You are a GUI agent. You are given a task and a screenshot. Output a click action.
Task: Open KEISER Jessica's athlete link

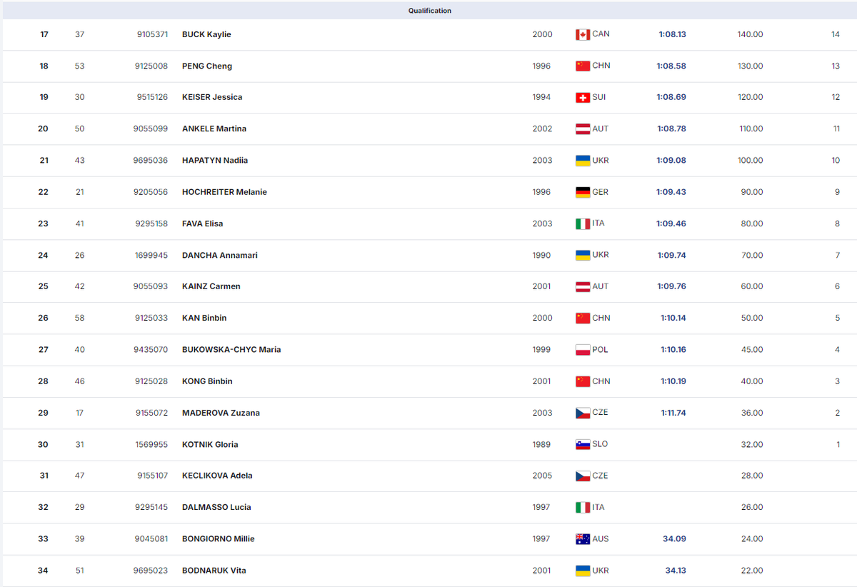[x=212, y=97]
